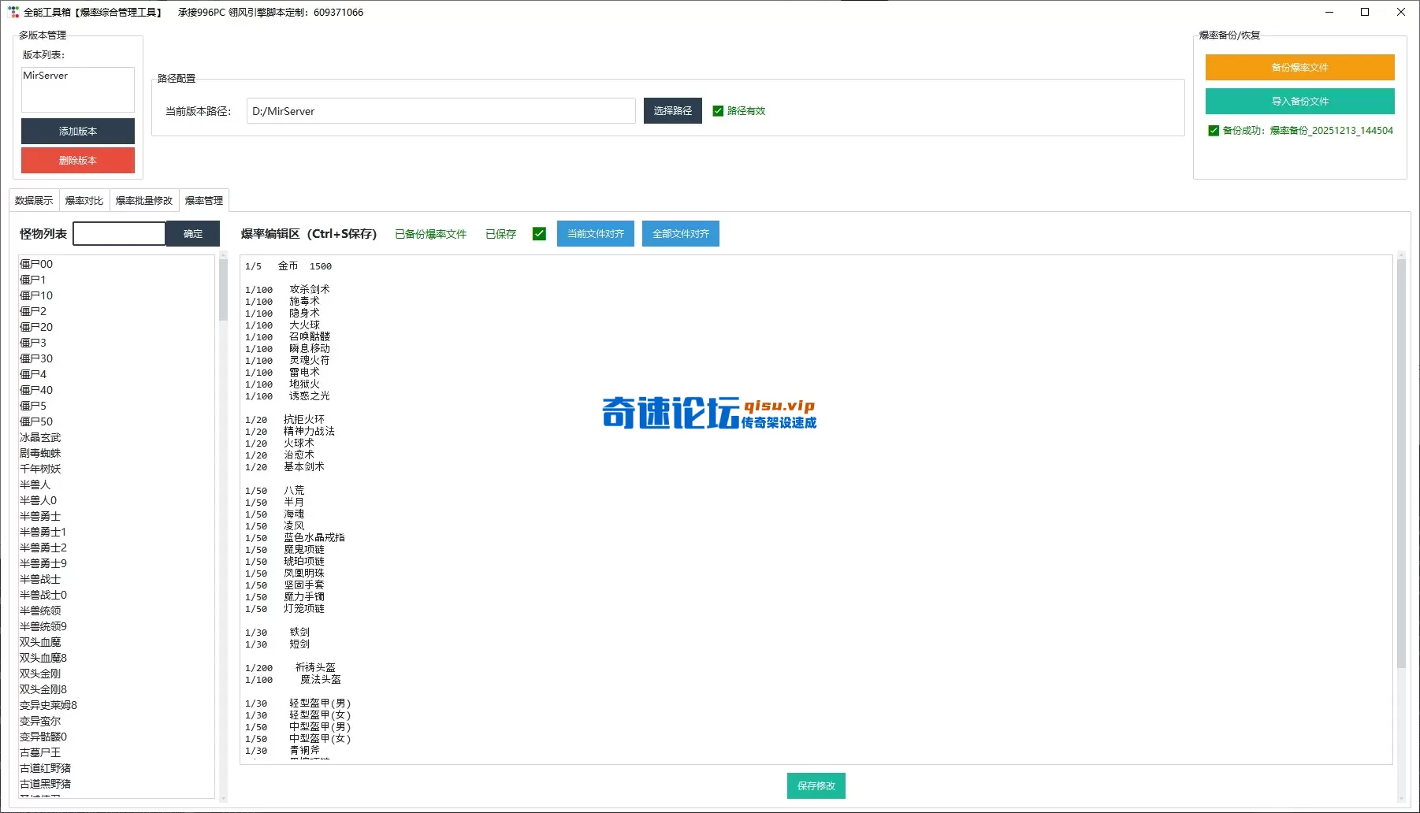Click the red 删除版本 delete version button
The width and height of the screenshot is (1420, 813).
click(x=77, y=160)
